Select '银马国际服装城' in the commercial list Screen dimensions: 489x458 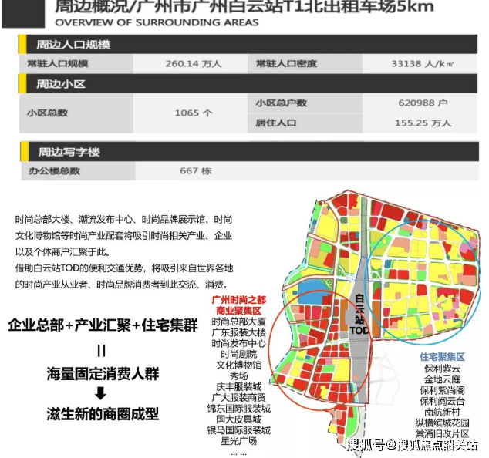click(238, 430)
